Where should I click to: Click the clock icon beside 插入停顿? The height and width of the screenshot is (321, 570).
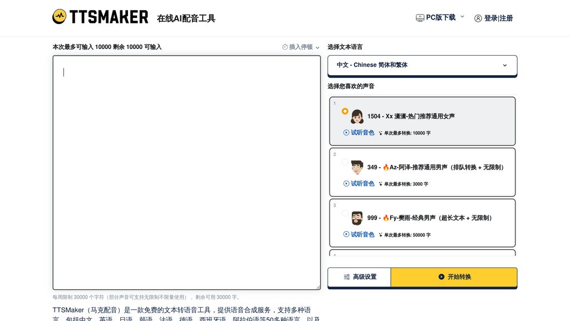coord(285,47)
